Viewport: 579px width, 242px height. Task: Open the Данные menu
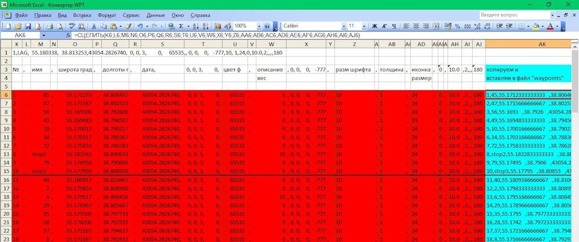[x=156, y=16]
